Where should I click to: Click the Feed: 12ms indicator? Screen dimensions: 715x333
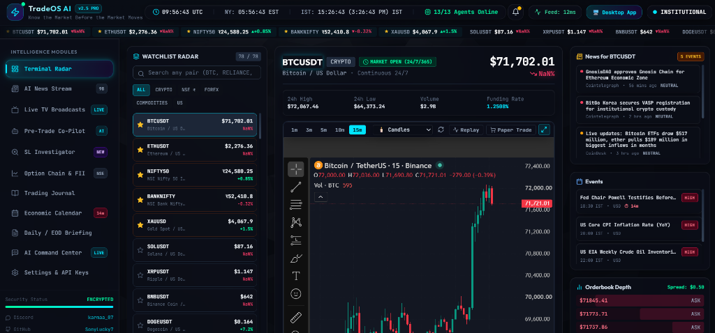tap(554, 13)
